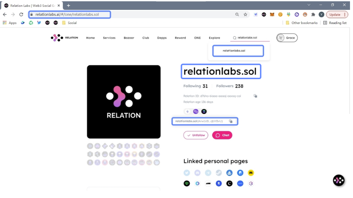Viewport: 353px width, 198px height.
Task: Open OpenSea linked personal page icon
Action: click(230, 173)
